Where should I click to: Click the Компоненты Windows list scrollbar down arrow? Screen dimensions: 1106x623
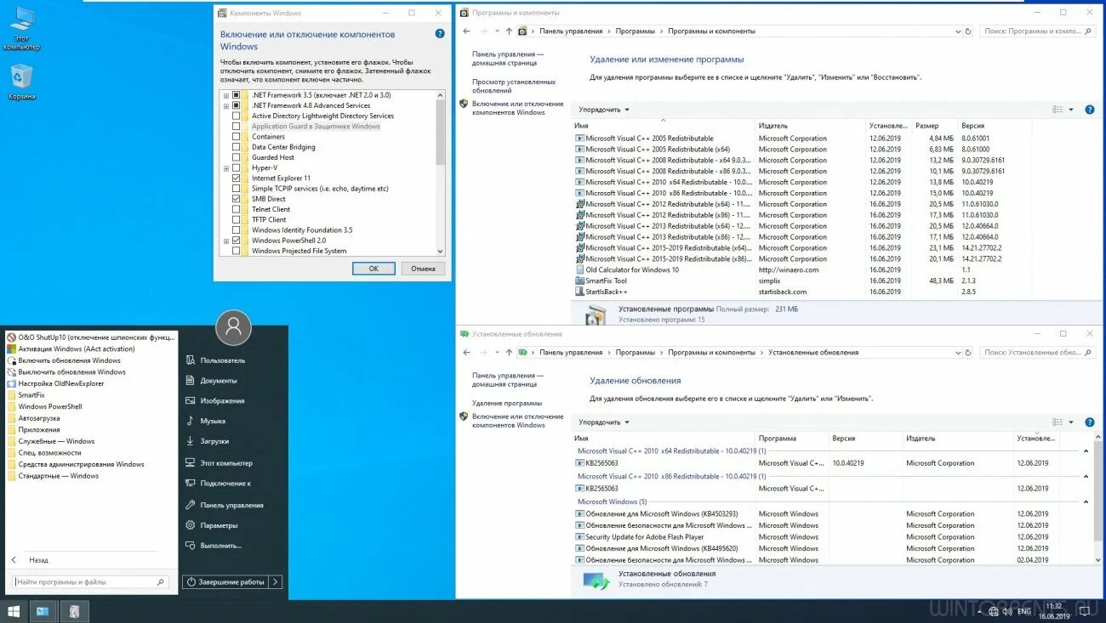click(x=440, y=251)
